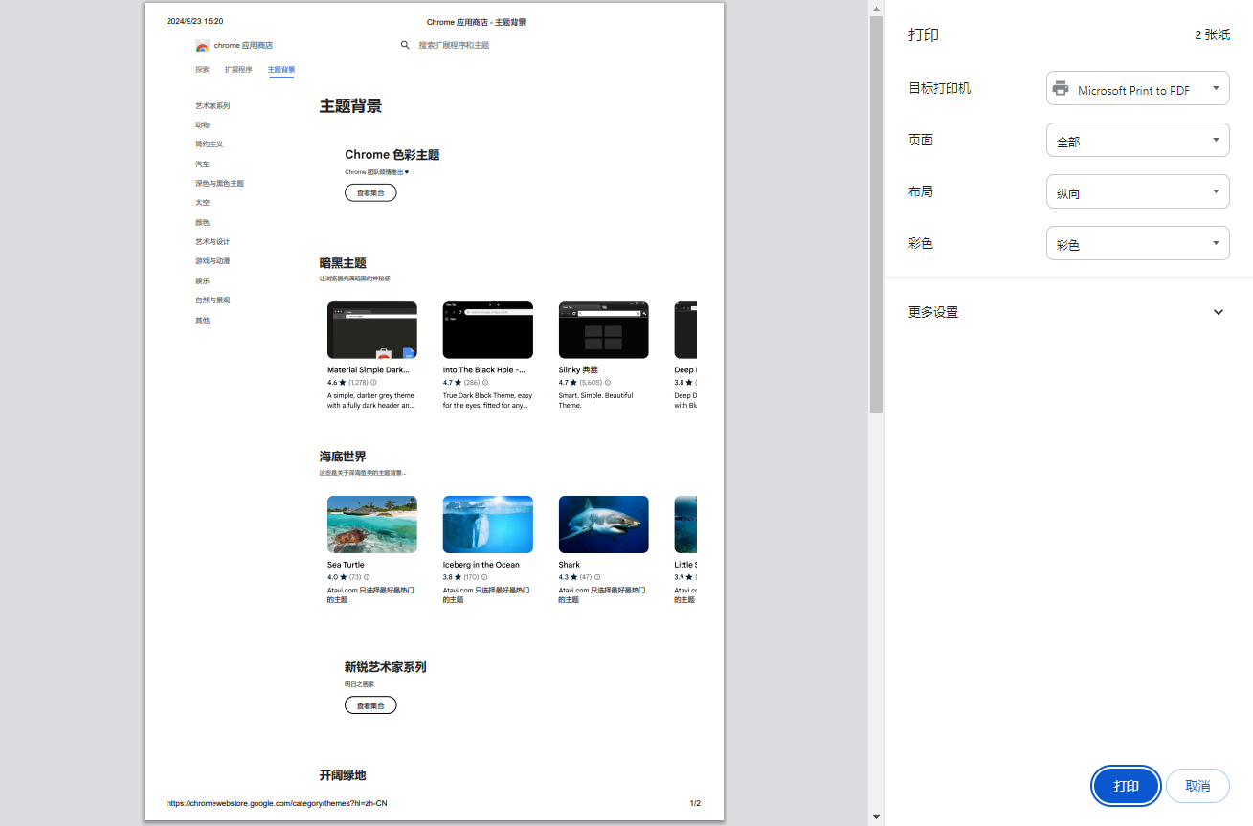Click the search extensions and themes field

(454, 45)
